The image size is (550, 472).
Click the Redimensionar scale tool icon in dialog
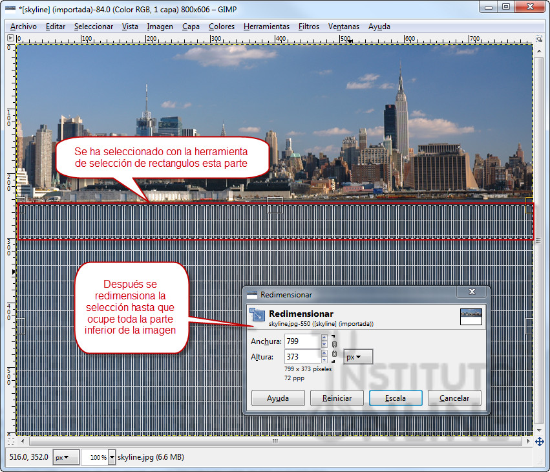[x=258, y=315]
